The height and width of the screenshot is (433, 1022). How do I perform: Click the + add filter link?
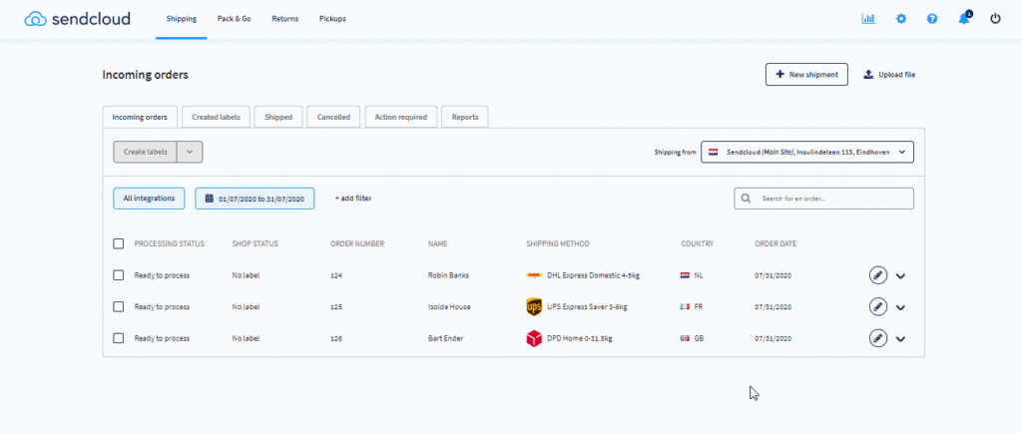click(353, 198)
